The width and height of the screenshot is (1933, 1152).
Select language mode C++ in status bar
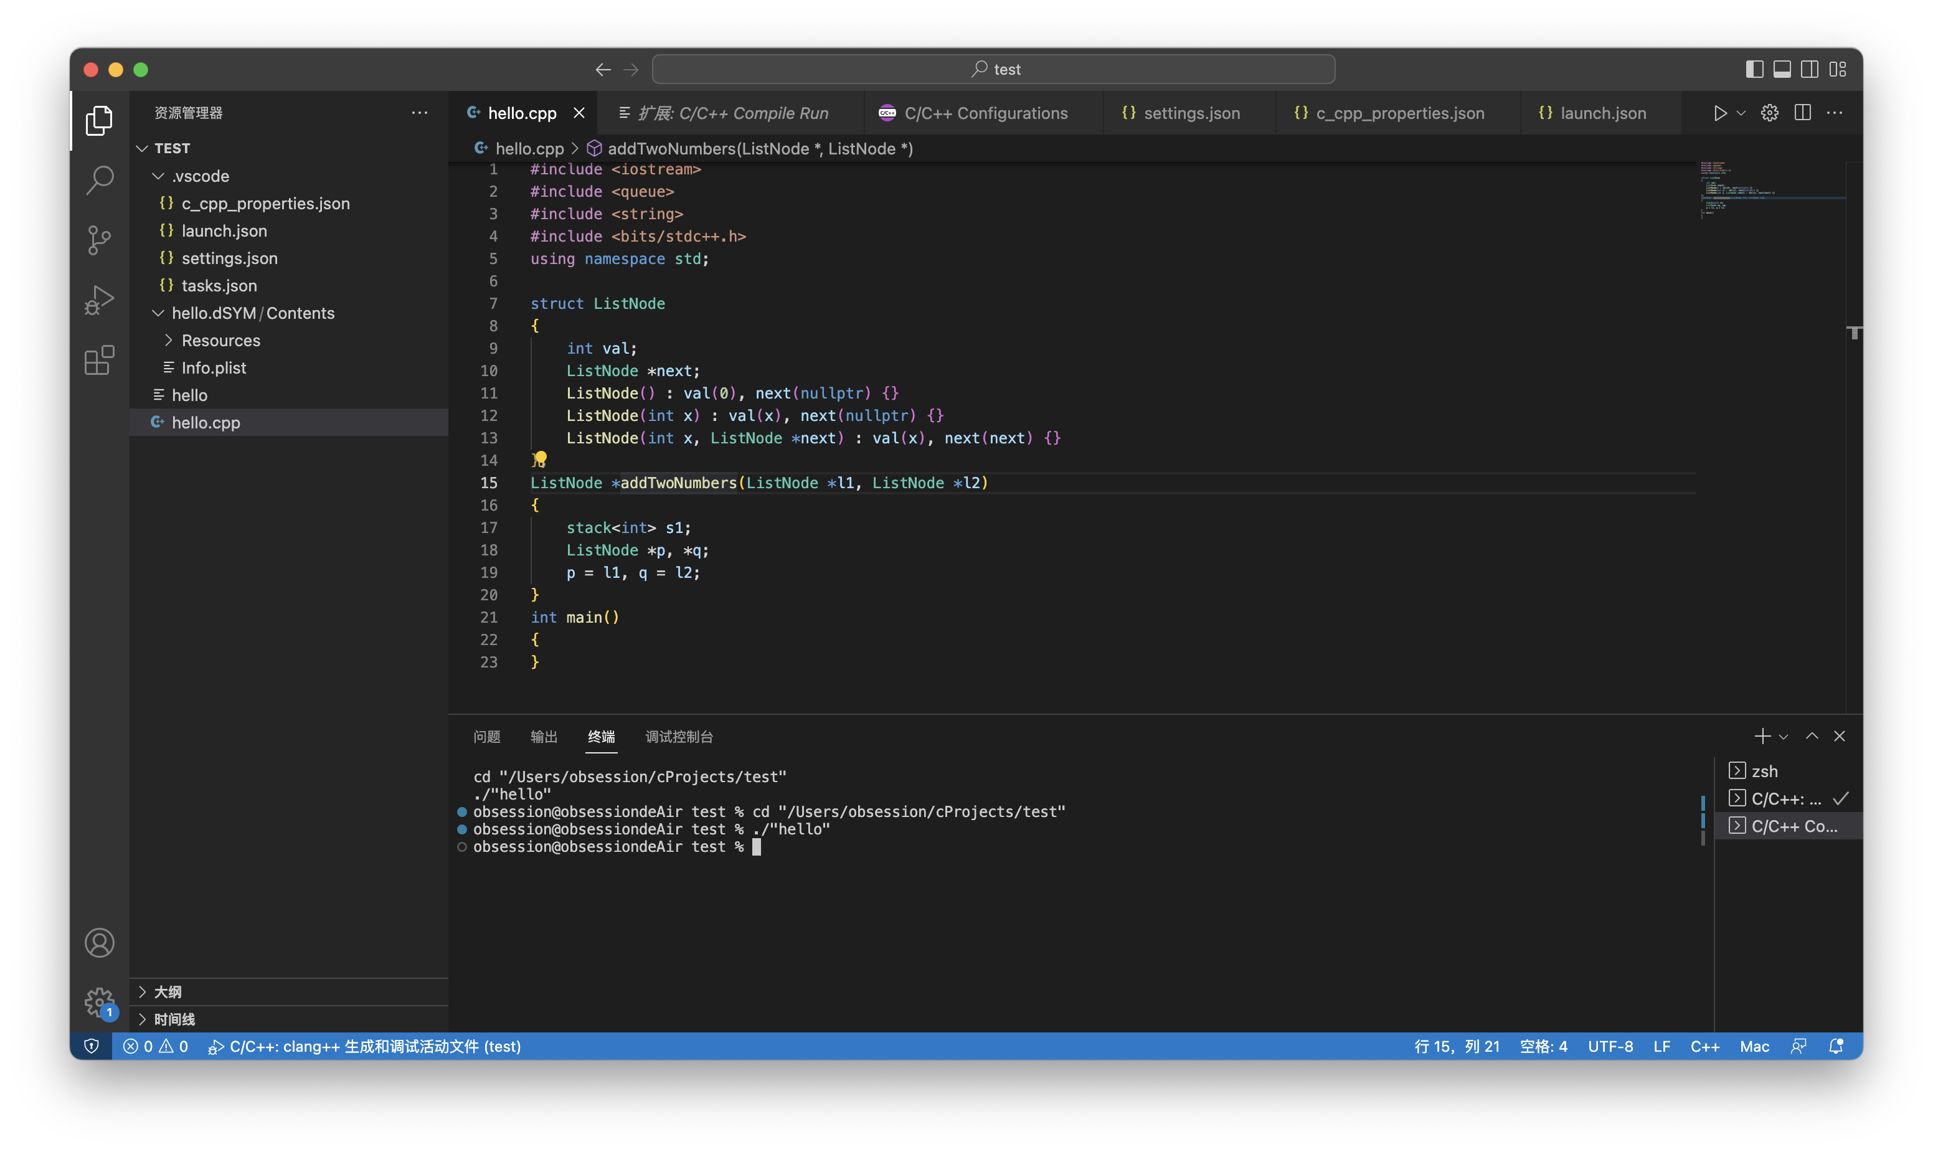click(1705, 1046)
